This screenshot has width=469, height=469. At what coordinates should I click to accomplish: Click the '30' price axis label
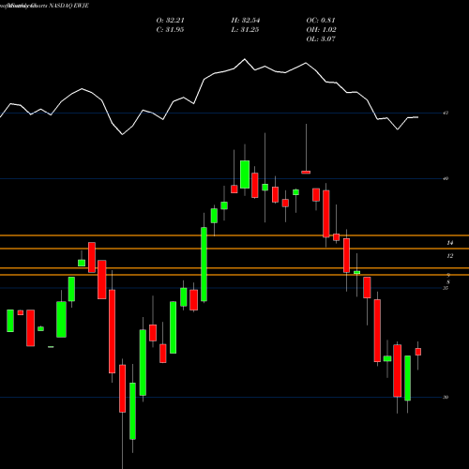pos(446,398)
